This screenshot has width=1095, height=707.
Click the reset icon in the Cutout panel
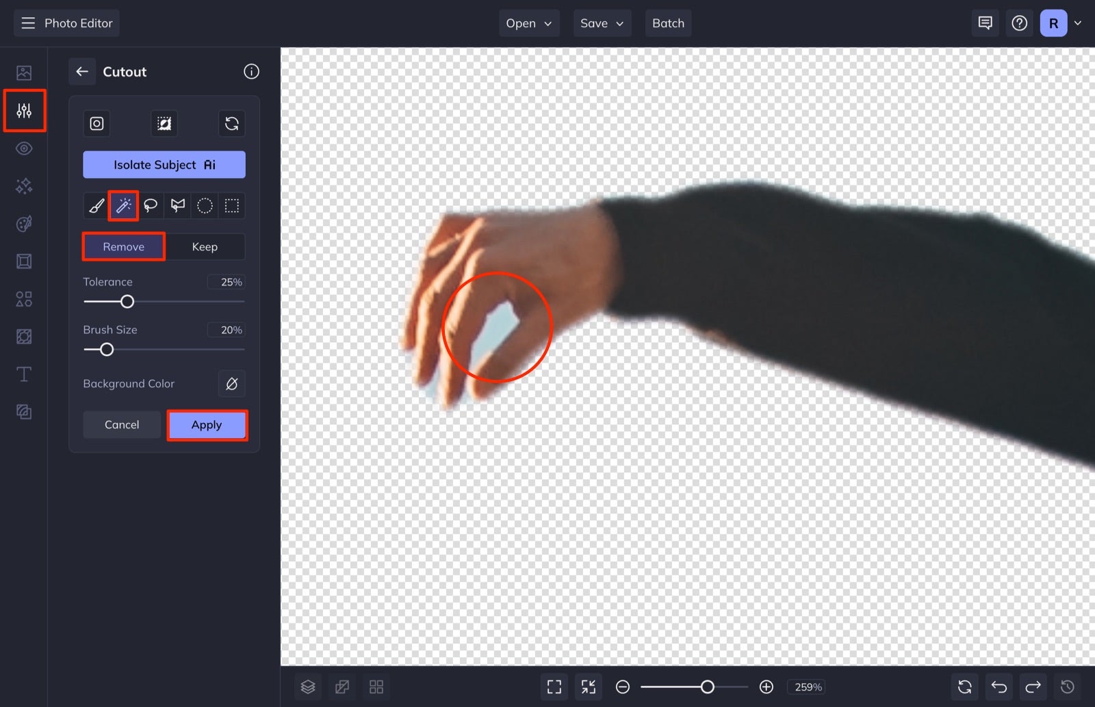232,124
